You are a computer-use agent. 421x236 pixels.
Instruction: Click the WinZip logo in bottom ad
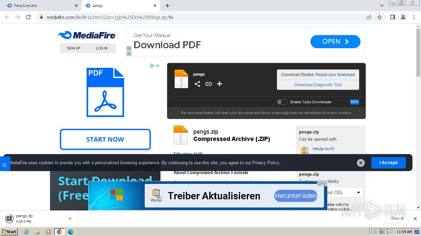coord(156,195)
